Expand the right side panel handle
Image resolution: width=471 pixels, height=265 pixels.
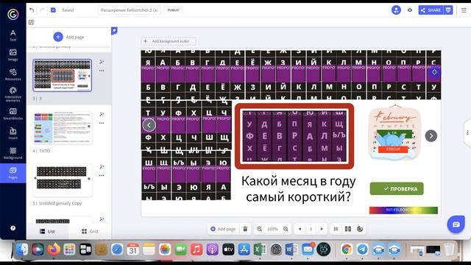coord(467,132)
